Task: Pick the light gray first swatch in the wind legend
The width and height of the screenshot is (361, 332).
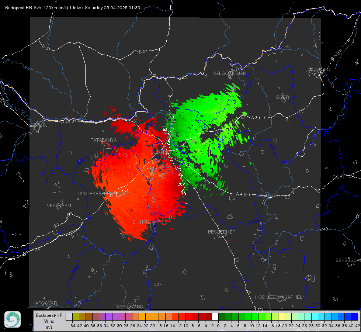Action: pyautogui.click(x=69, y=317)
